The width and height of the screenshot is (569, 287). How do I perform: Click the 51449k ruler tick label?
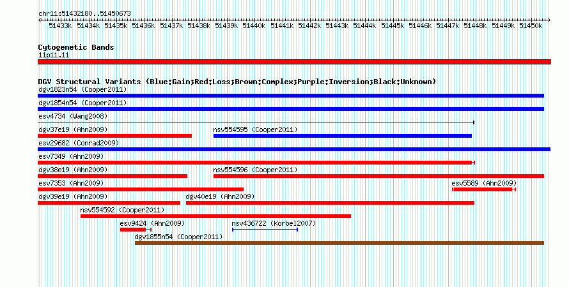coord(503,26)
